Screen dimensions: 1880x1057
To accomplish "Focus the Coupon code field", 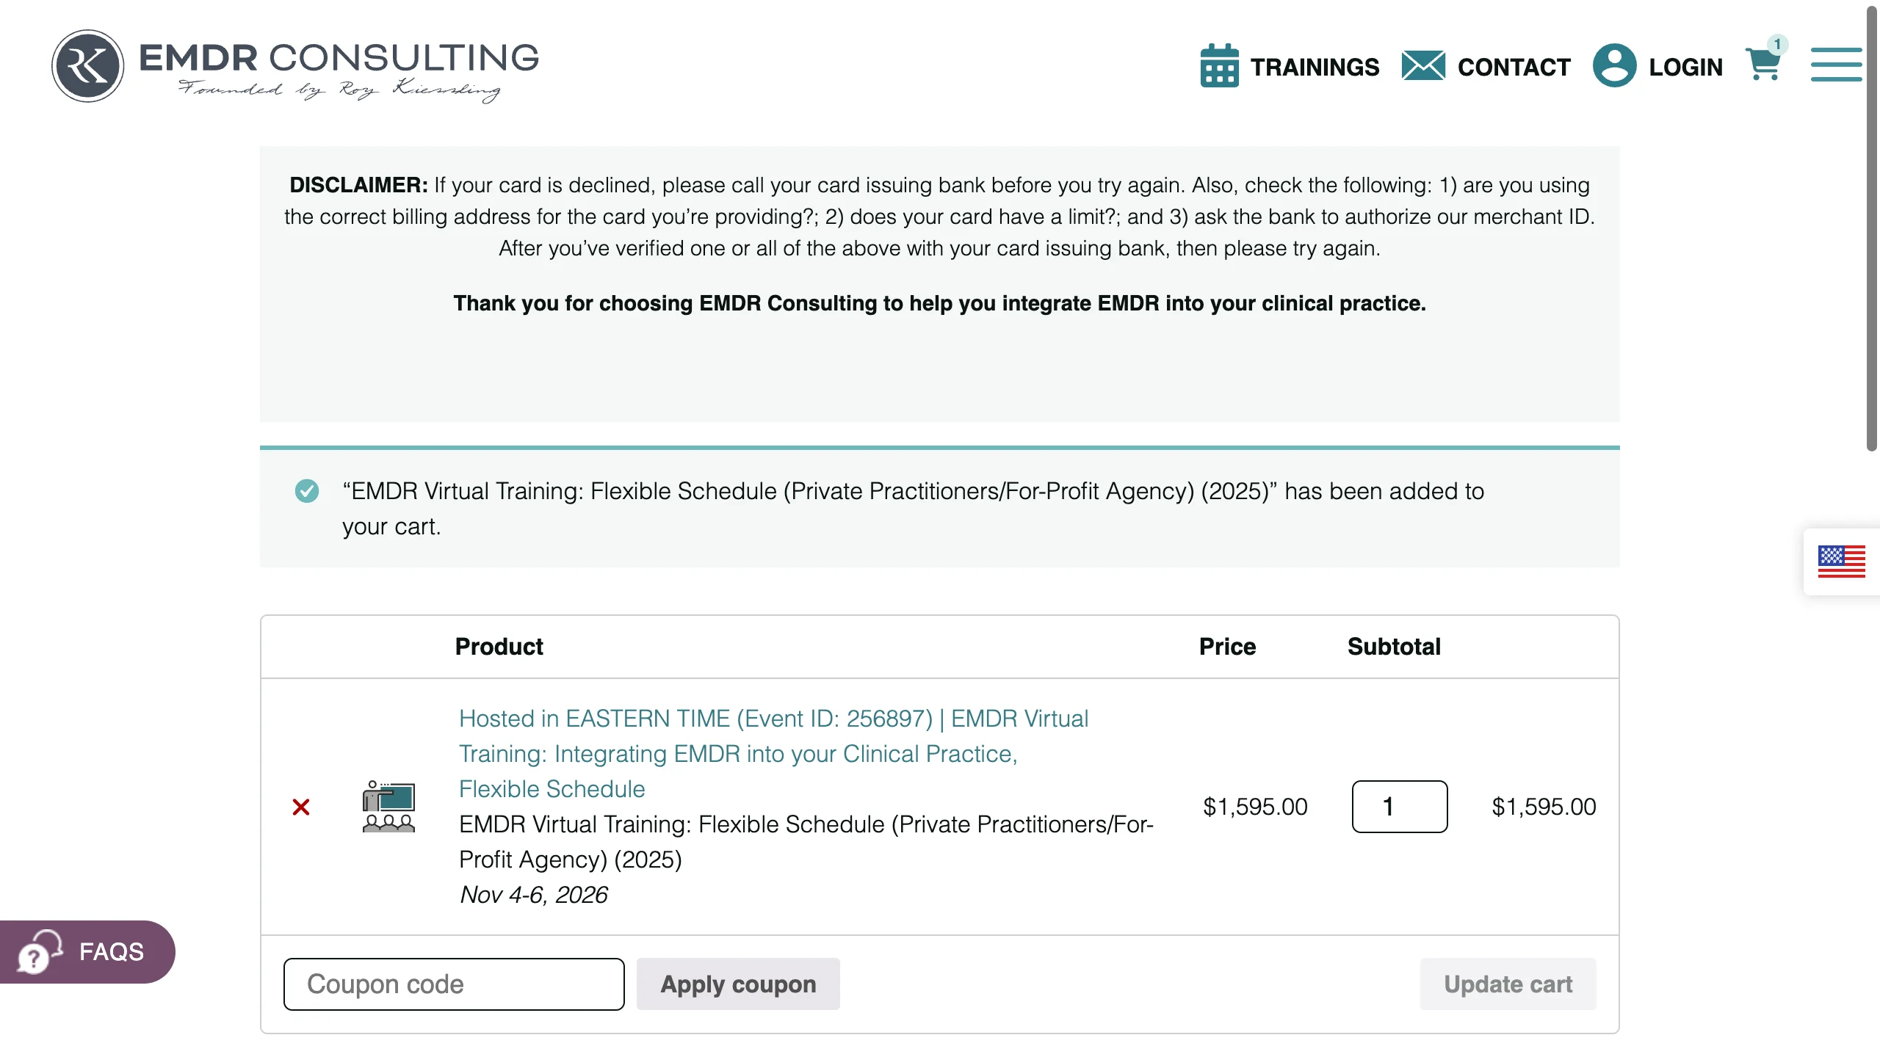I will [454, 984].
